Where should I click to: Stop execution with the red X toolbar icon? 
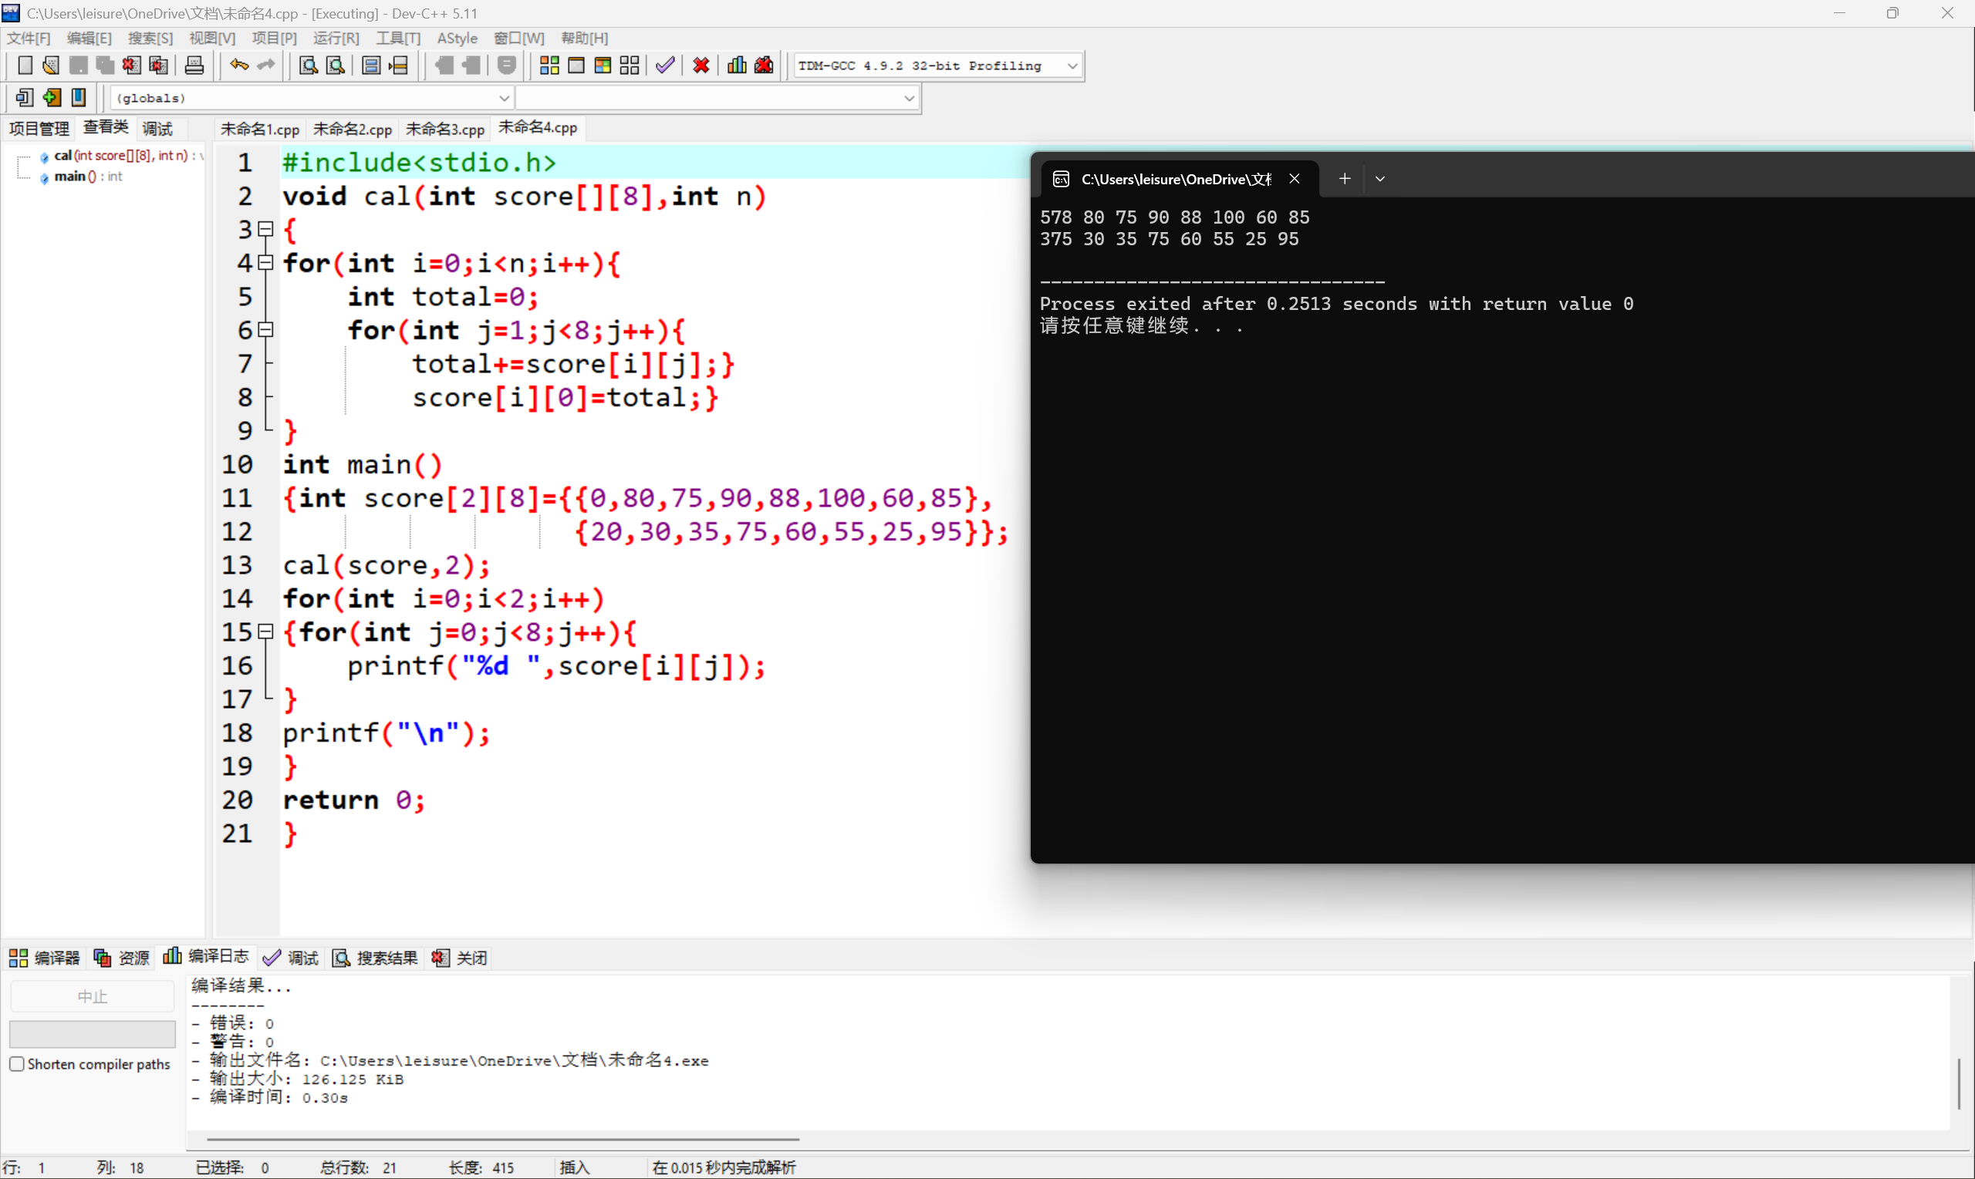701,65
